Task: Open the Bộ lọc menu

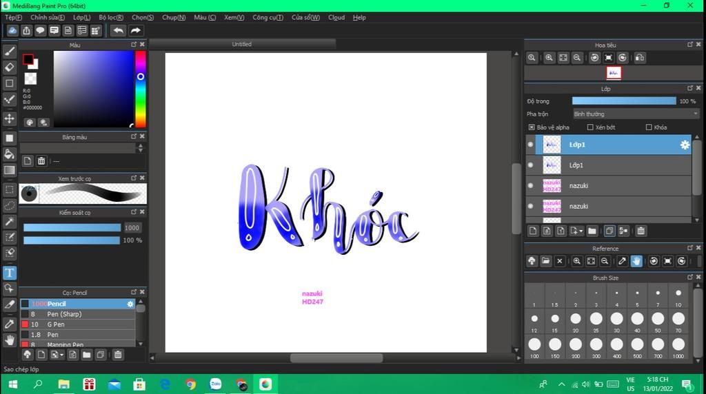Action: 111,17
